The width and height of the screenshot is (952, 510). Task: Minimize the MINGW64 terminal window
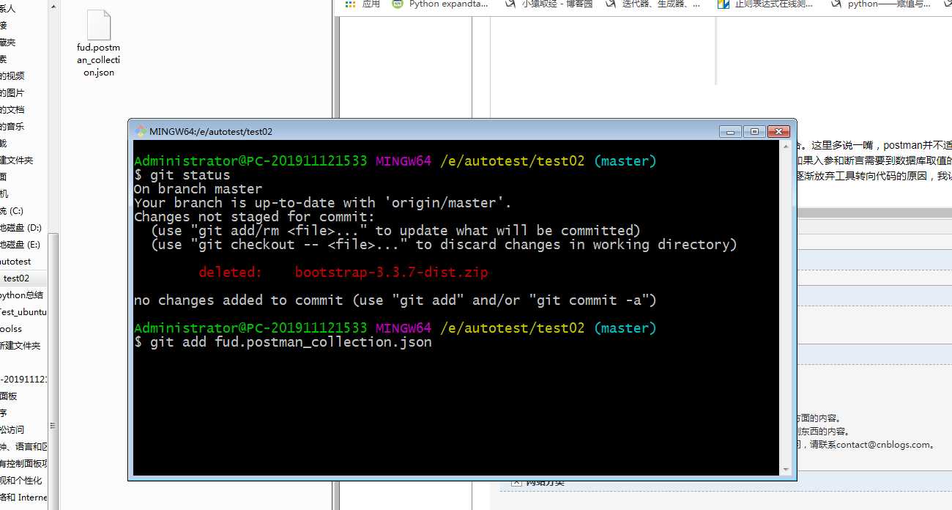click(x=730, y=131)
